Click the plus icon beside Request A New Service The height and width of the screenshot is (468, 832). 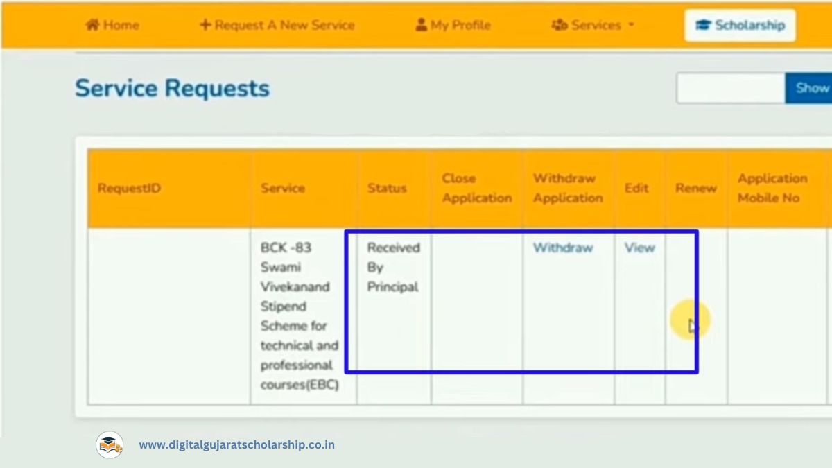[204, 24]
